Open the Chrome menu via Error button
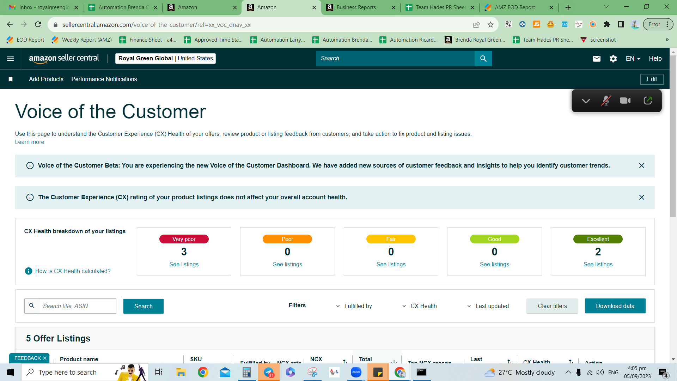The image size is (677, 381). click(x=658, y=24)
